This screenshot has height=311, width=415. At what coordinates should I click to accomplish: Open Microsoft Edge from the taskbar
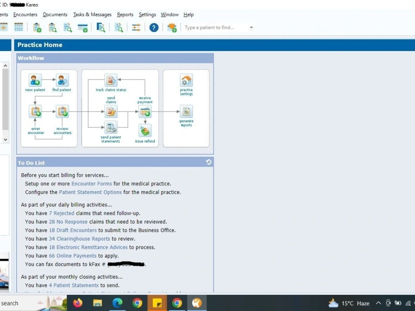117,303
